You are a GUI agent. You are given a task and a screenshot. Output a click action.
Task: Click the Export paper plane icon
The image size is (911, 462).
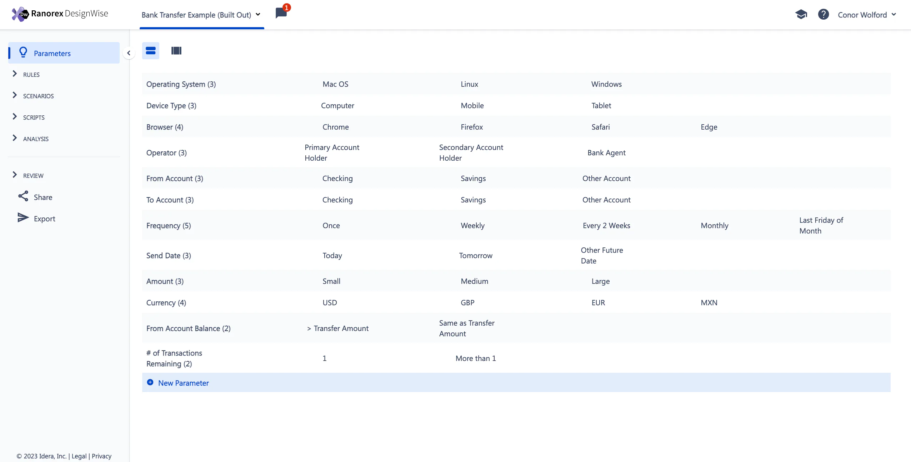(x=23, y=218)
